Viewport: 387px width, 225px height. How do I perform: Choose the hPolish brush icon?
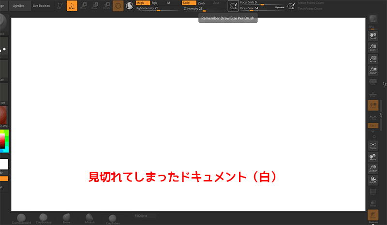89,219
